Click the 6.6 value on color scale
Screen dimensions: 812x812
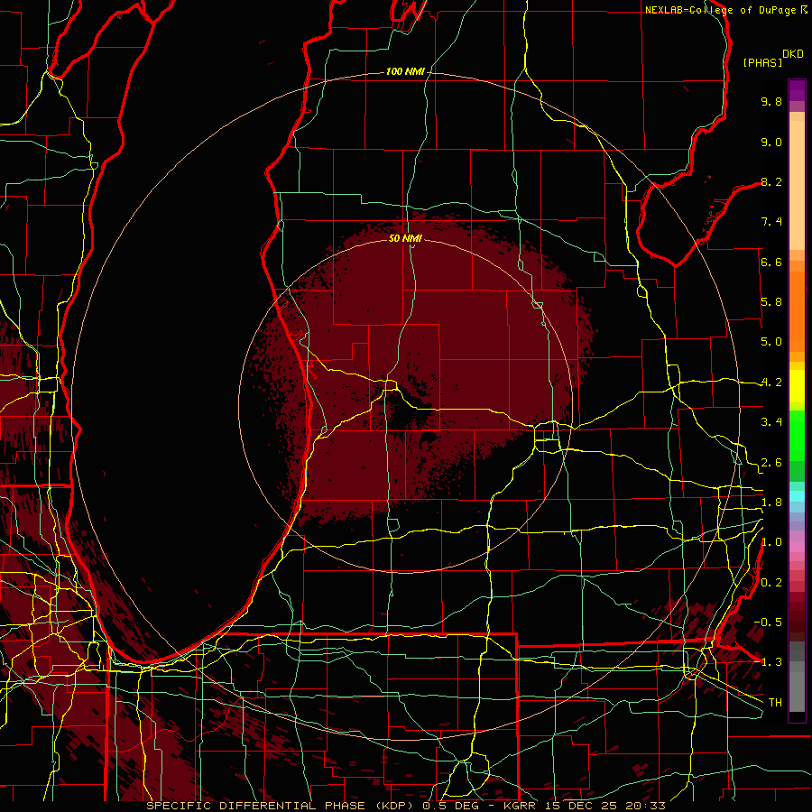pyautogui.click(x=771, y=263)
